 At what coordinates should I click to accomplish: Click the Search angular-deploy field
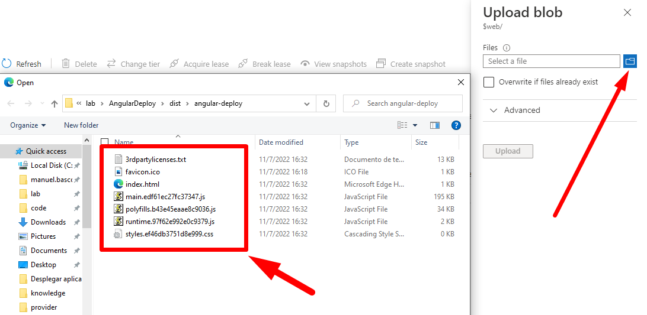pos(409,103)
